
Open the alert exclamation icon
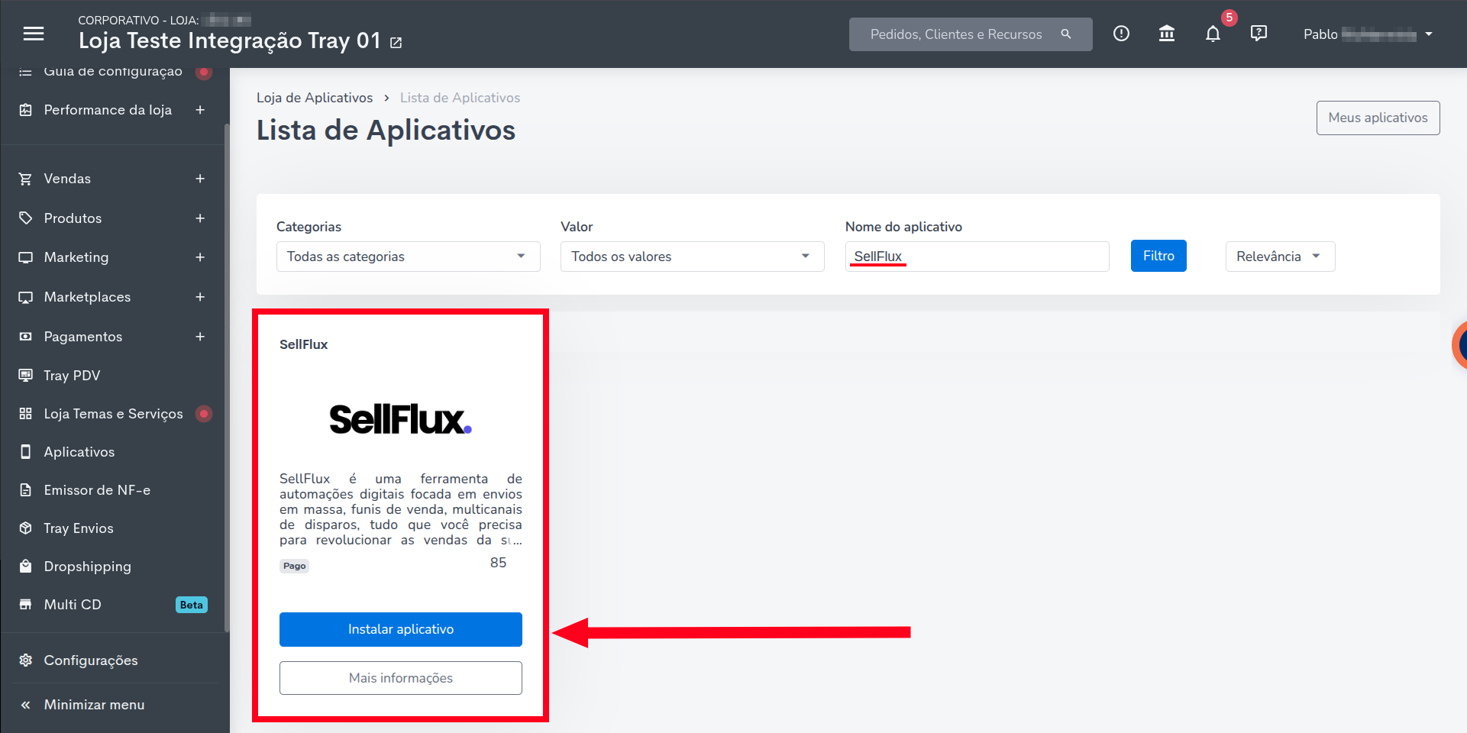pos(1121,34)
